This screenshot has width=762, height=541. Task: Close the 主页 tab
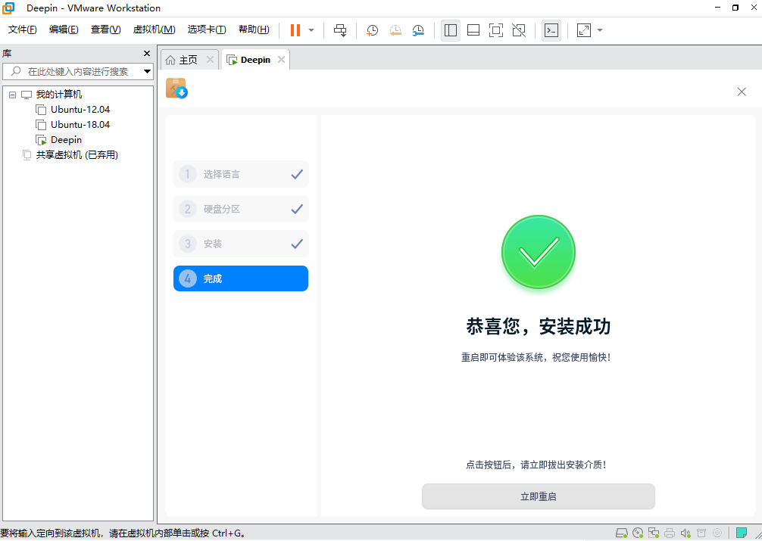point(210,60)
